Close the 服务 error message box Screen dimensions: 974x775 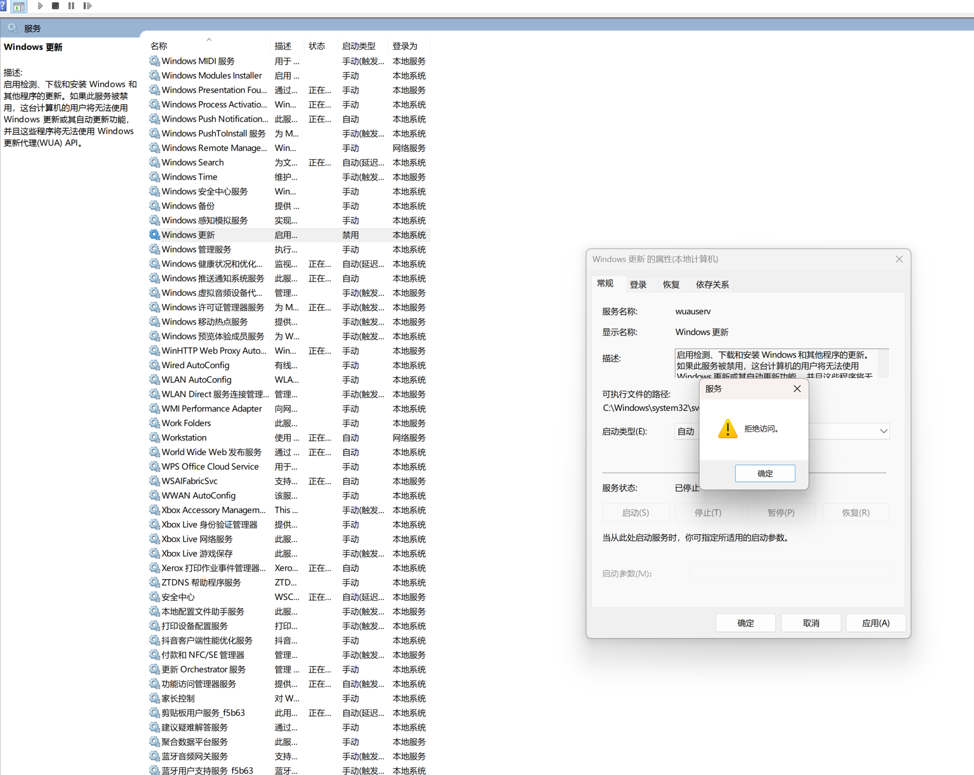(797, 389)
